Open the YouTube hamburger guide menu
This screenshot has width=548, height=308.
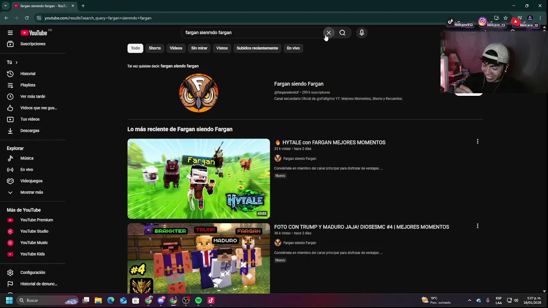(x=10, y=33)
